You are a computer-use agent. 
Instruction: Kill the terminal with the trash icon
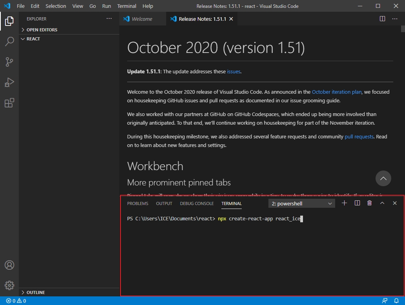click(370, 203)
